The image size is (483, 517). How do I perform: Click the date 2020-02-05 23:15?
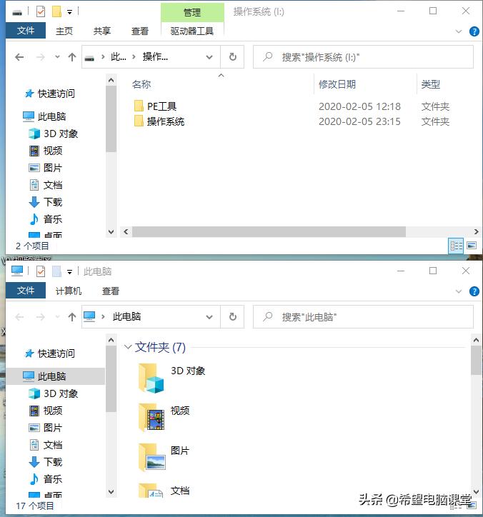coord(359,121)
